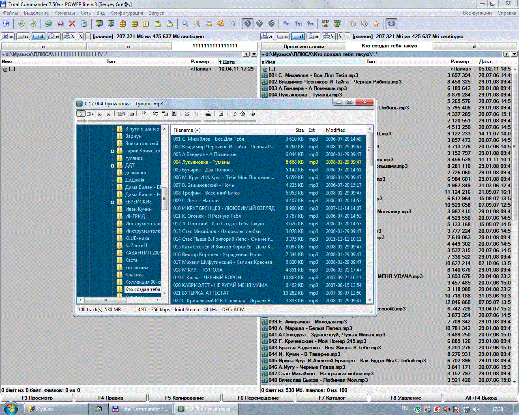This screenshot has height=415, width=519.
Task: Click the X remove icon in player toolbar
Action: tap(196, 114)
